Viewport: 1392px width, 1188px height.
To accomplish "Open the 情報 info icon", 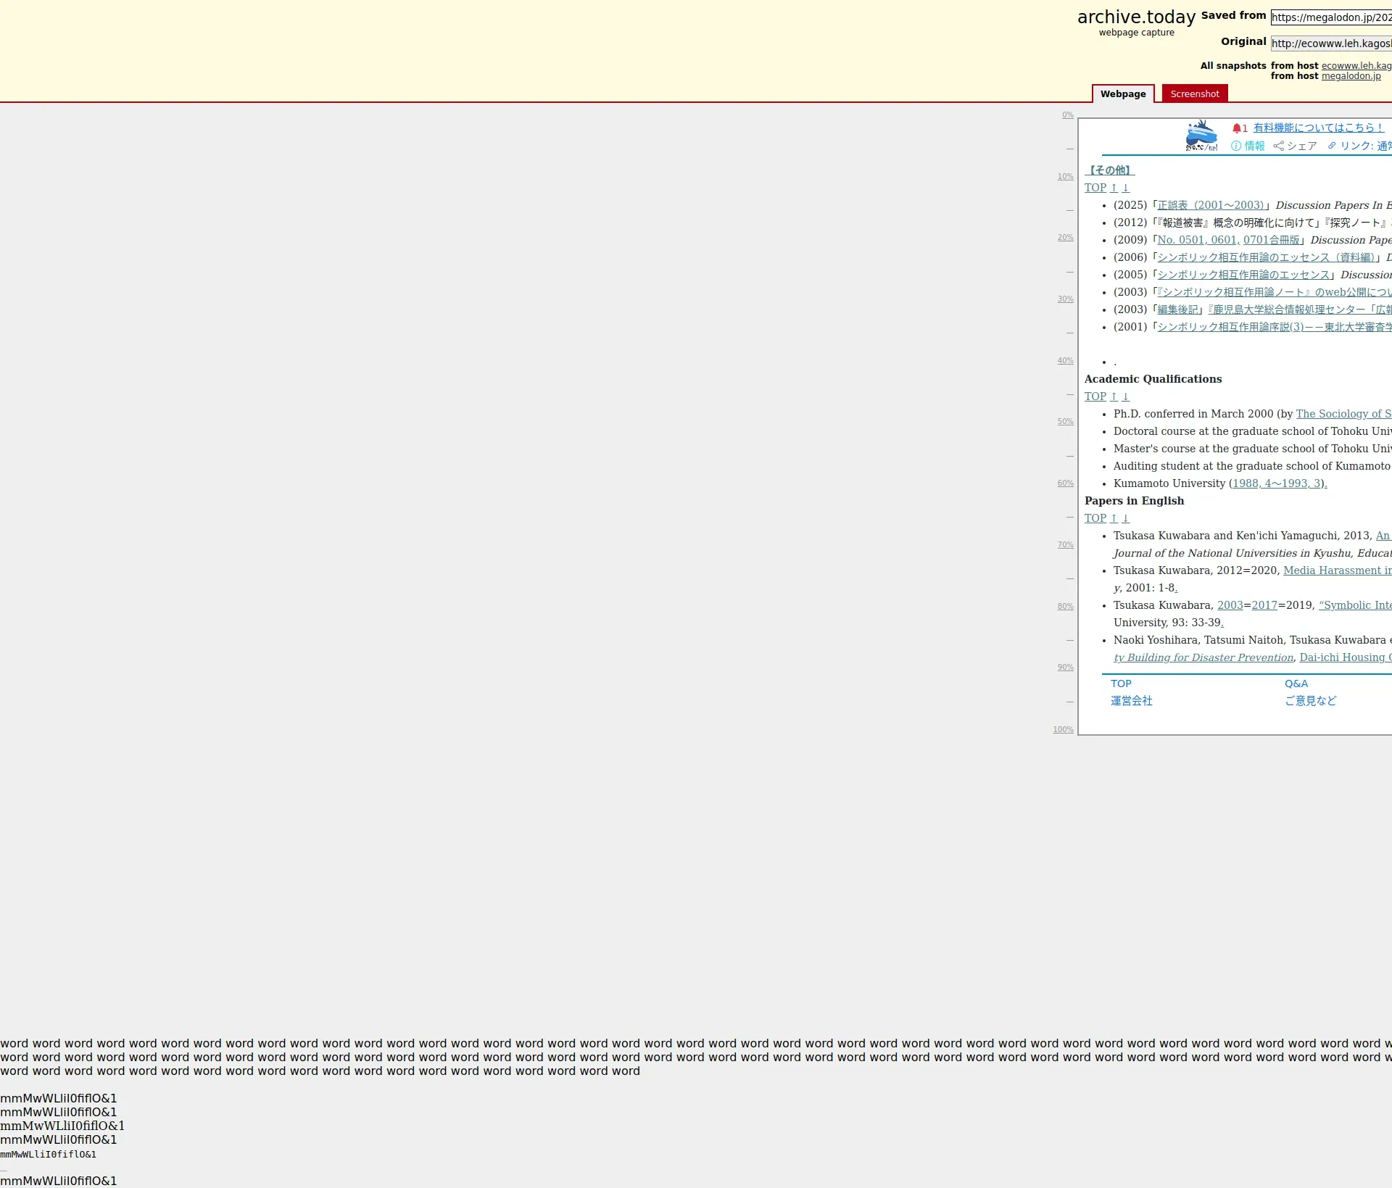I will [x=1236, y=146].
